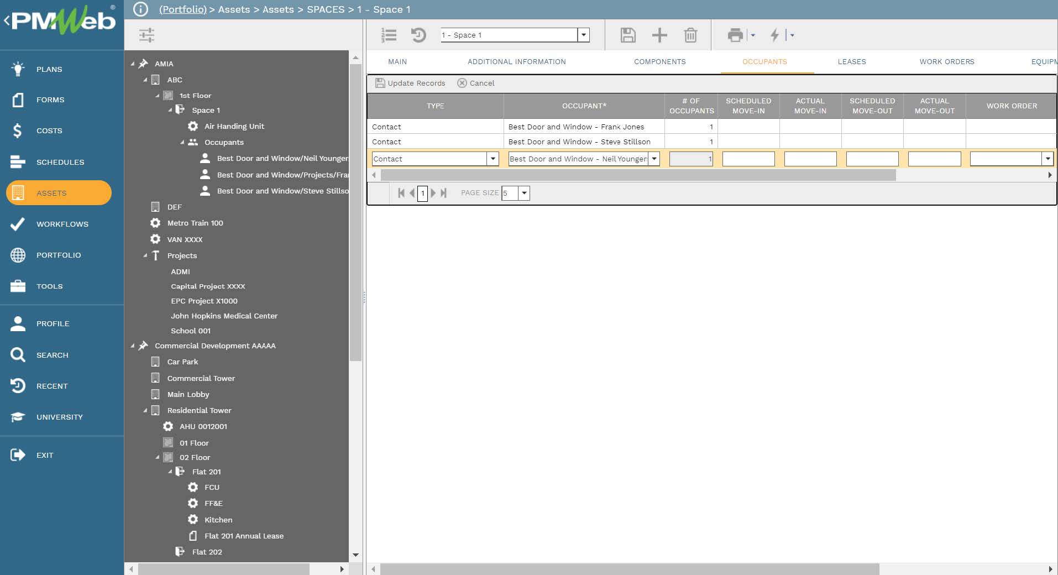
Task: Open the Workflows checkmark icon
Action: pos(18,224)
